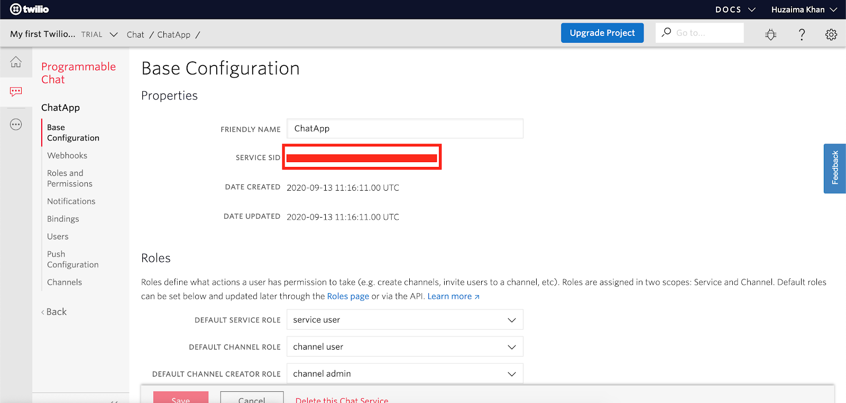
Task: Click Delete this Chat Service link
Action: click(342, 399)
